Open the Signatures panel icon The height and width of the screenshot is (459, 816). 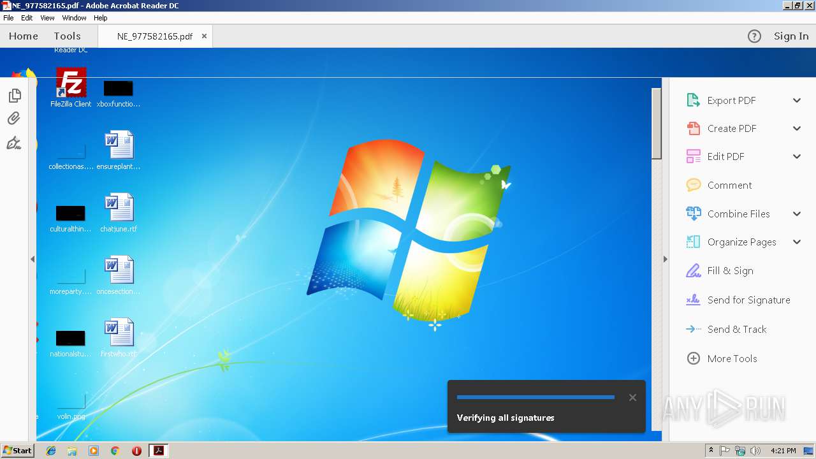click(14, 143)
